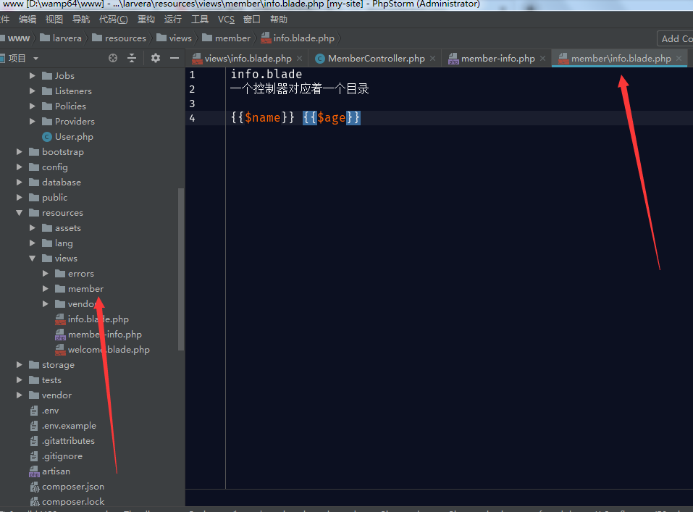Expand the Providers folder

point(33,122)
